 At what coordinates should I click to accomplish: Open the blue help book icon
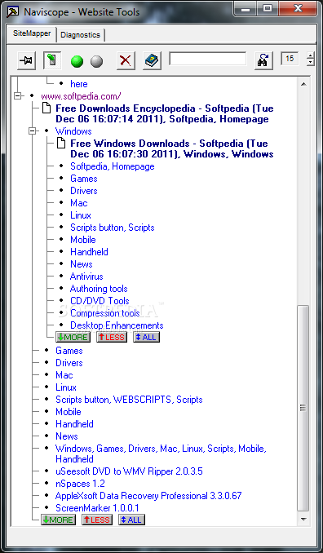coord(153,60)
